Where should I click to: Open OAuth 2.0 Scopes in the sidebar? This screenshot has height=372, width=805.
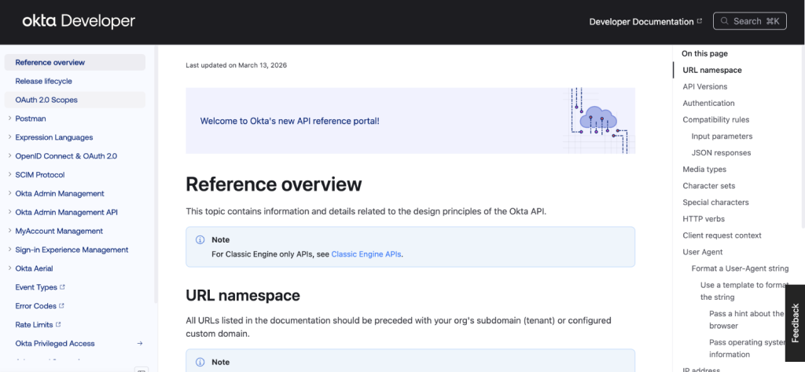pos(75,100)
